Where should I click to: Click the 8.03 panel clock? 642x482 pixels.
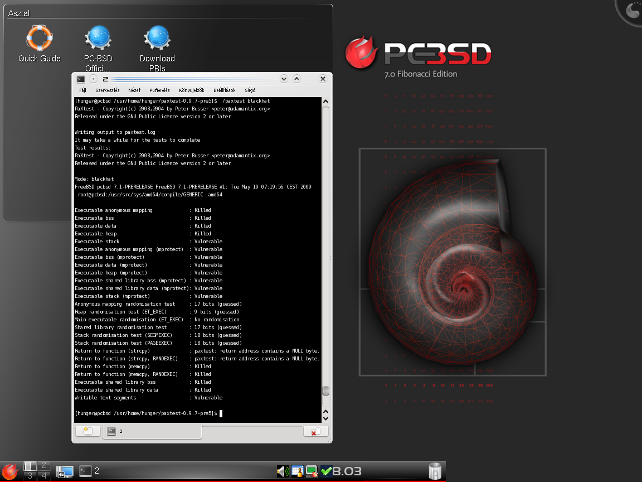click(347, 471)
